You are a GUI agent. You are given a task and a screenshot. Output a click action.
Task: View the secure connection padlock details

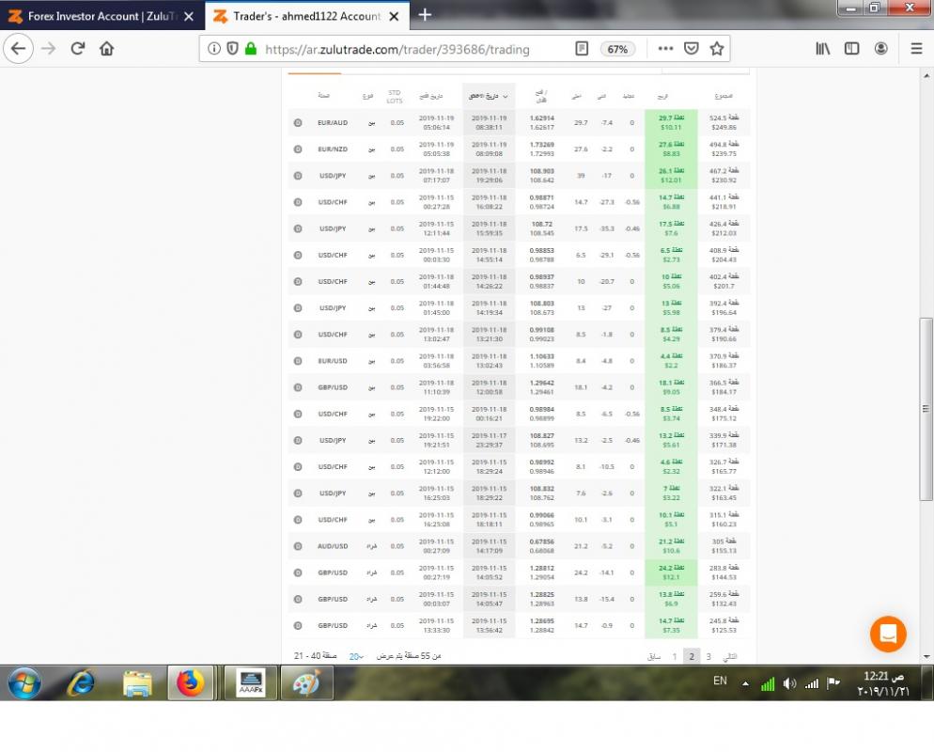251,49
